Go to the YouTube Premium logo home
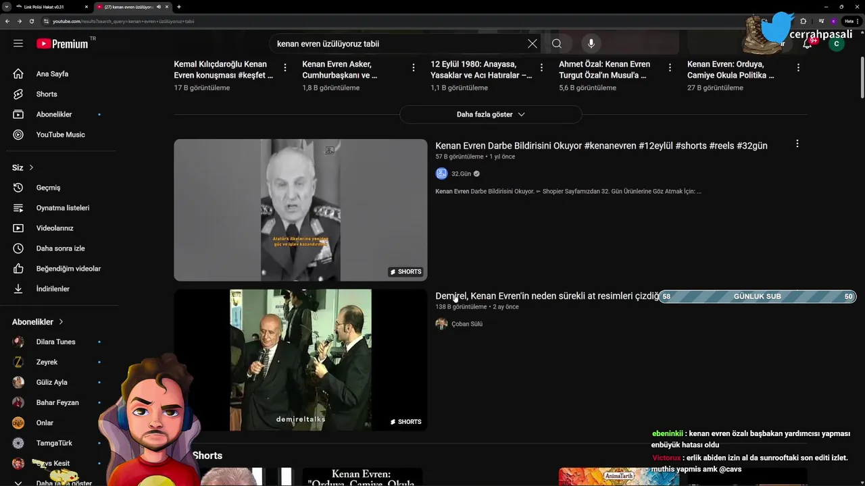Screen dimensions: 865x486 [x=62, y=43]
